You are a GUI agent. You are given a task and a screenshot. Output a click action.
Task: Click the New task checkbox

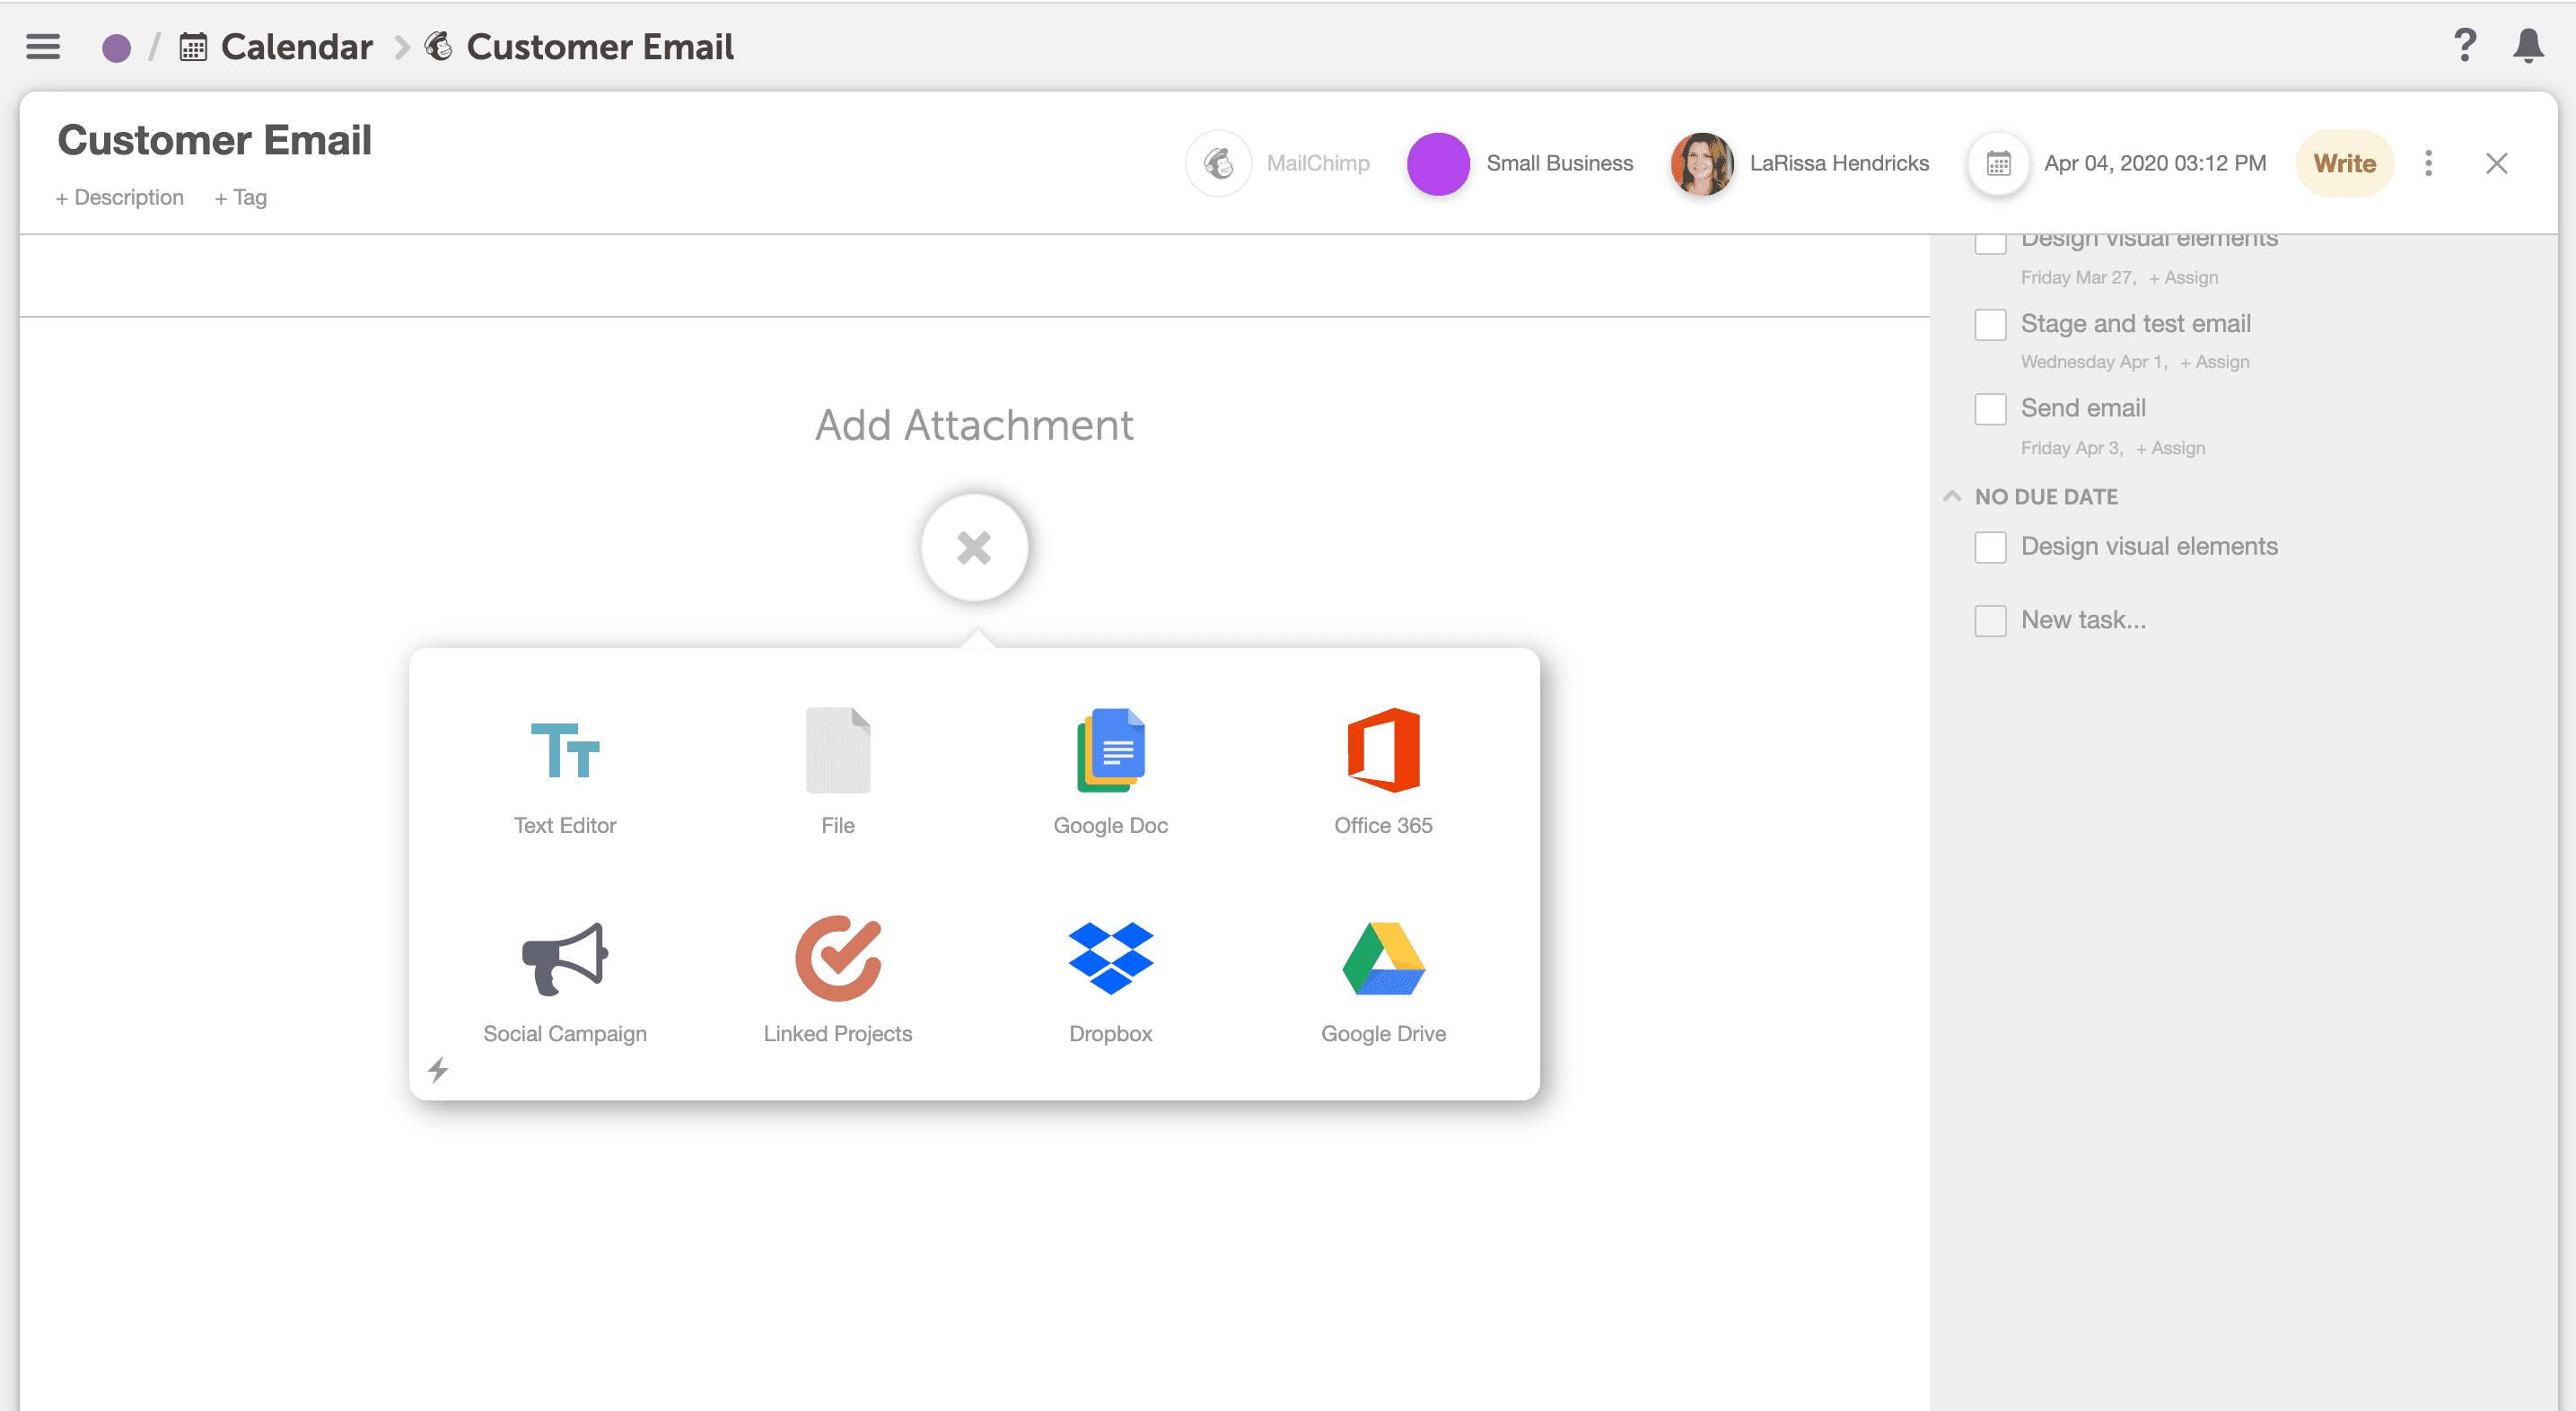[x=1990, y=621]
